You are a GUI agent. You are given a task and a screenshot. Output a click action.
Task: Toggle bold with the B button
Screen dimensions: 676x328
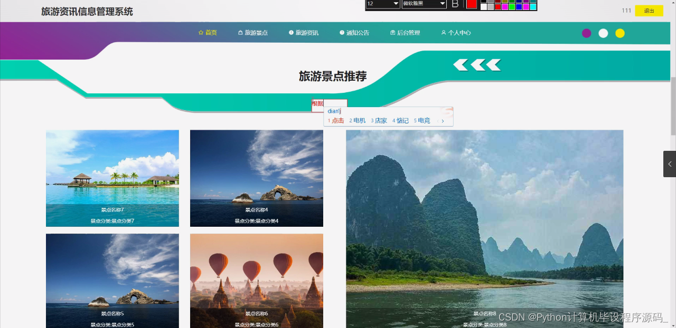point(455,5)
